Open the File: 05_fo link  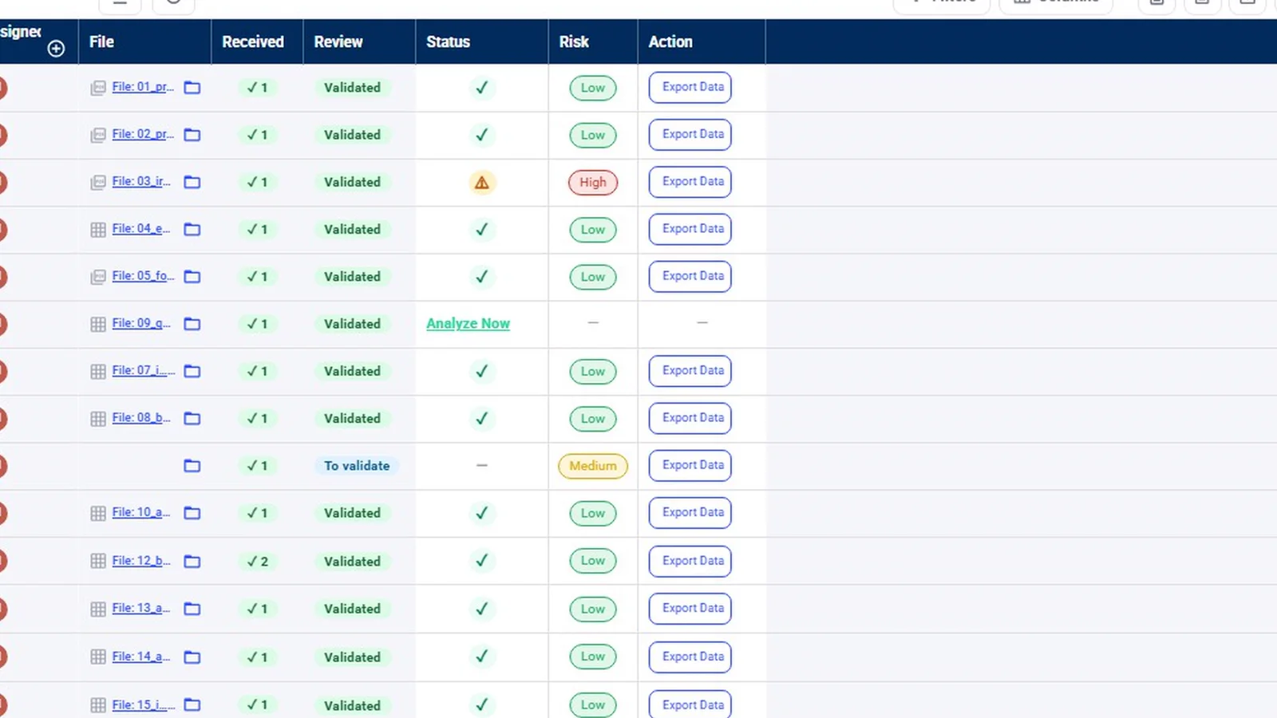[x=143, y=276]
